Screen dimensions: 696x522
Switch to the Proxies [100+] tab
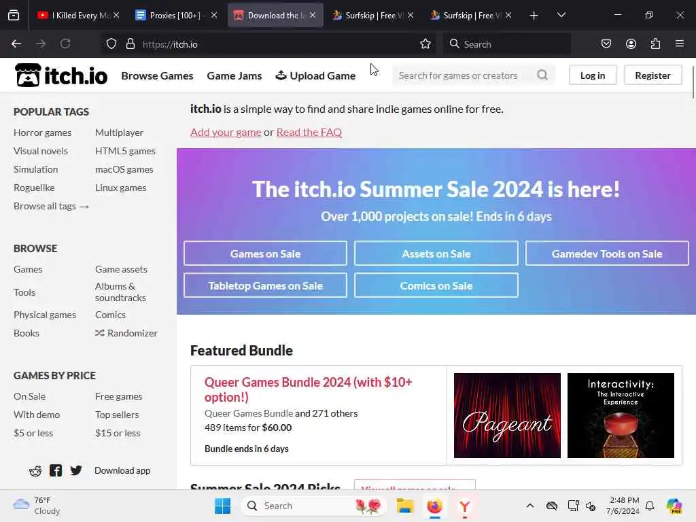pos(176,15)
